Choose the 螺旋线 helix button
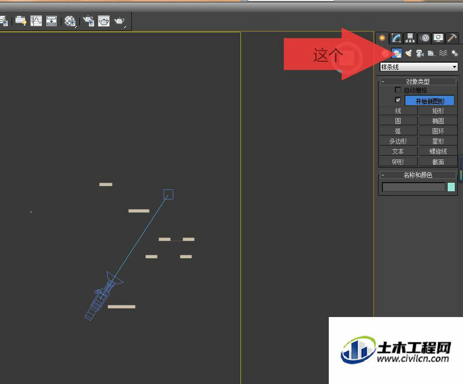463x384 pixels. 438,151
